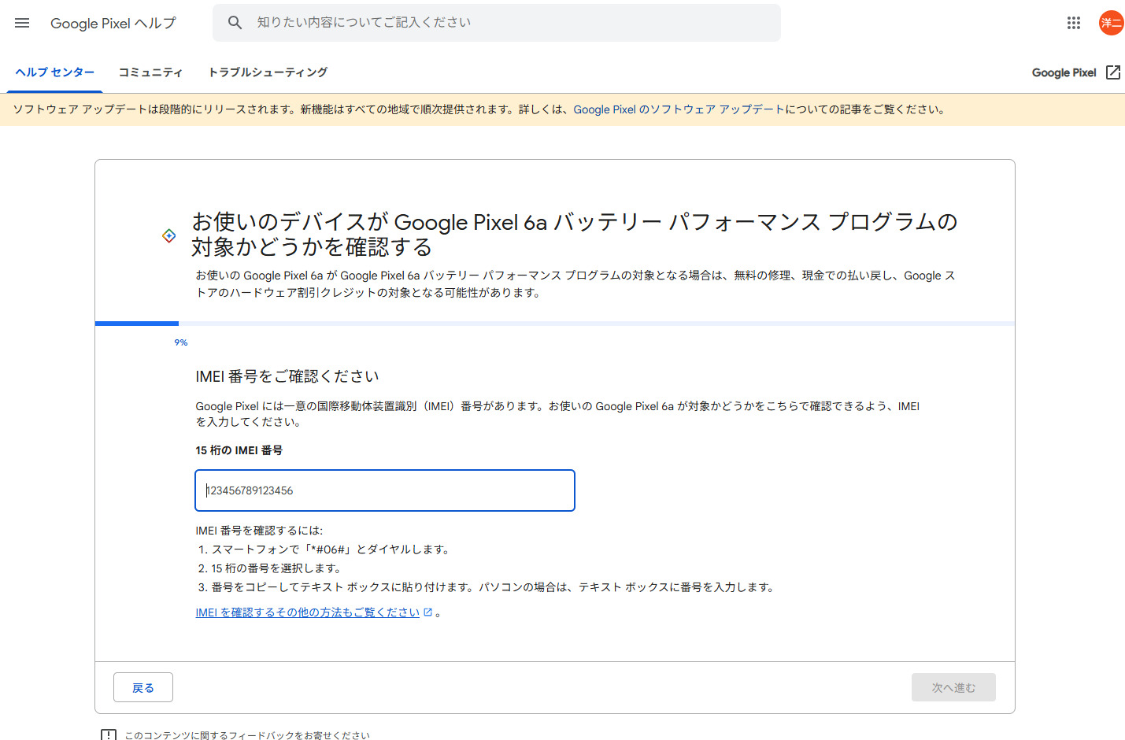This screenshot has height=740, width=1125.
Task: Click the 9% progress bar
Action: pos(554,324)
